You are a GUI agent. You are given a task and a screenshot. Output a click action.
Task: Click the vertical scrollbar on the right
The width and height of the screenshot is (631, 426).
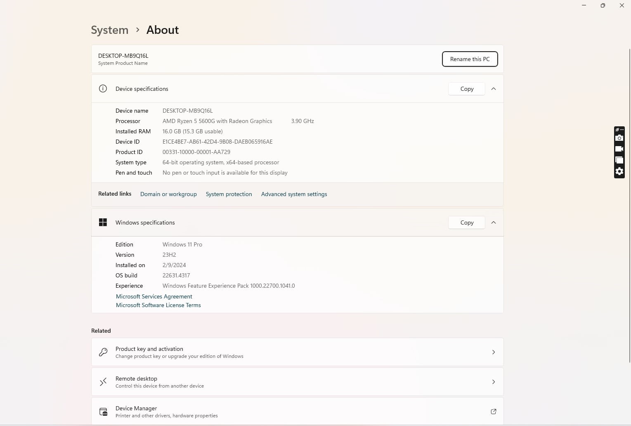(x=629, y=206)
